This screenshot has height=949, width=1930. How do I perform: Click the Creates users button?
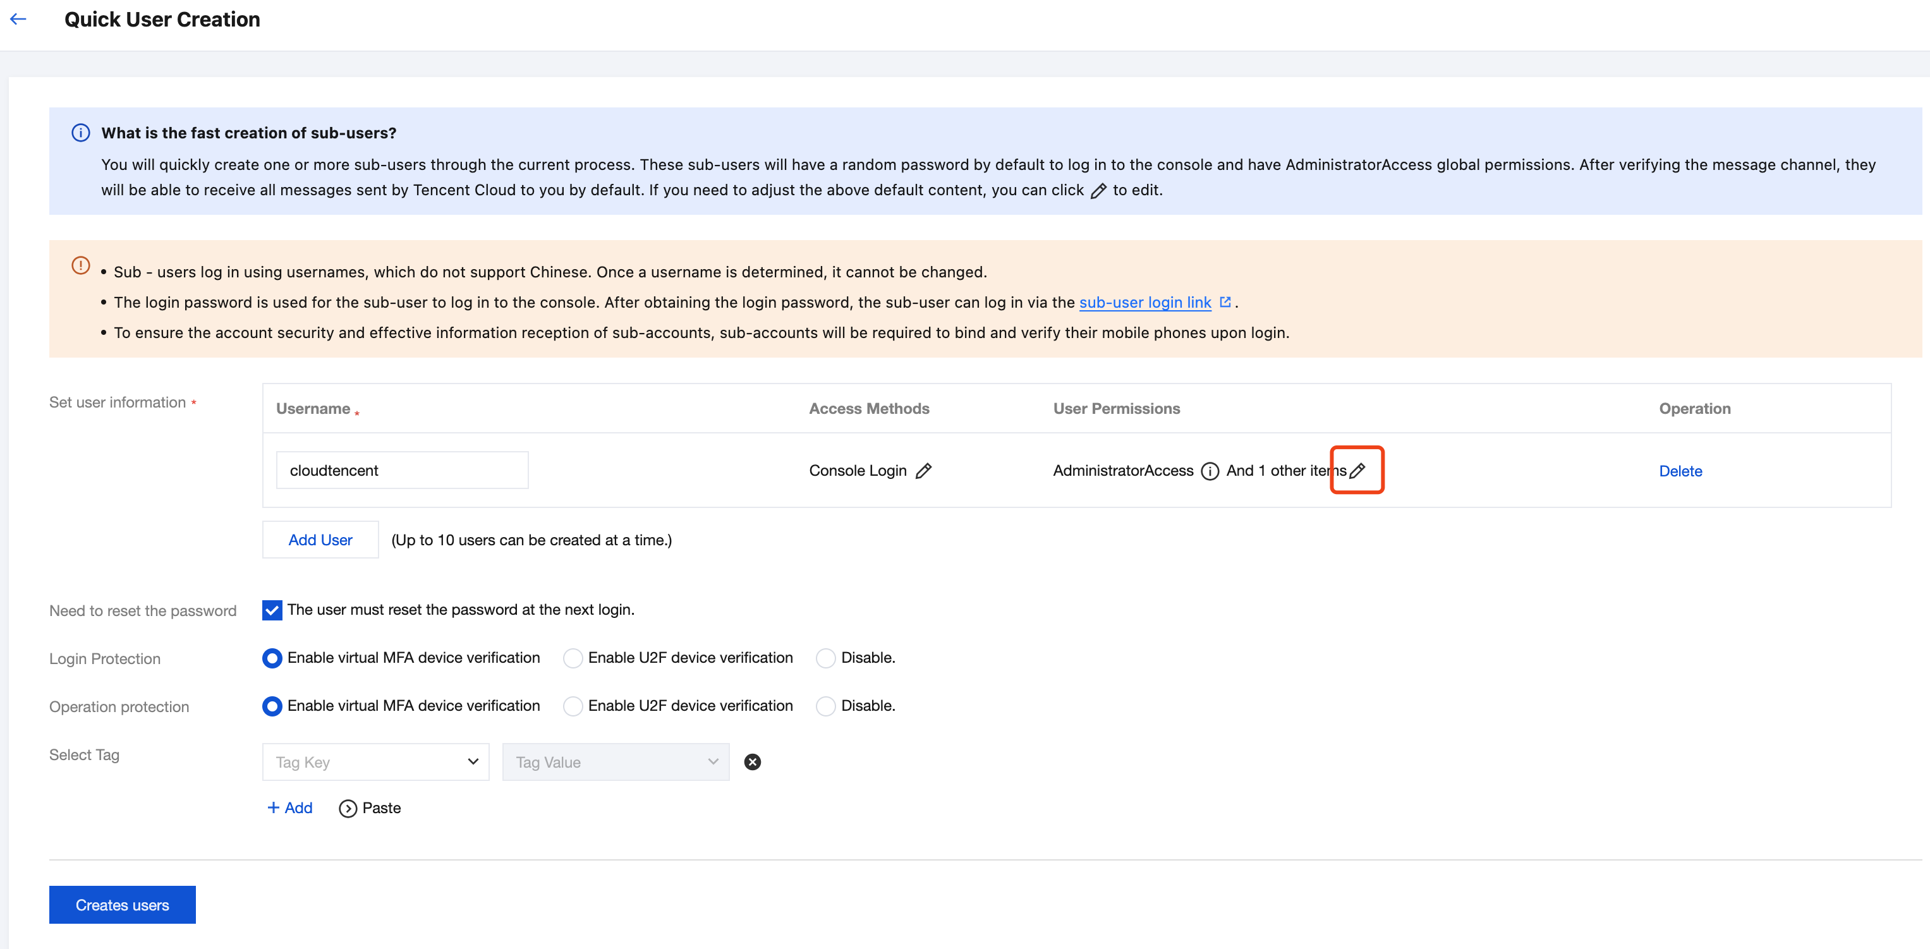(x=122, y=905)
